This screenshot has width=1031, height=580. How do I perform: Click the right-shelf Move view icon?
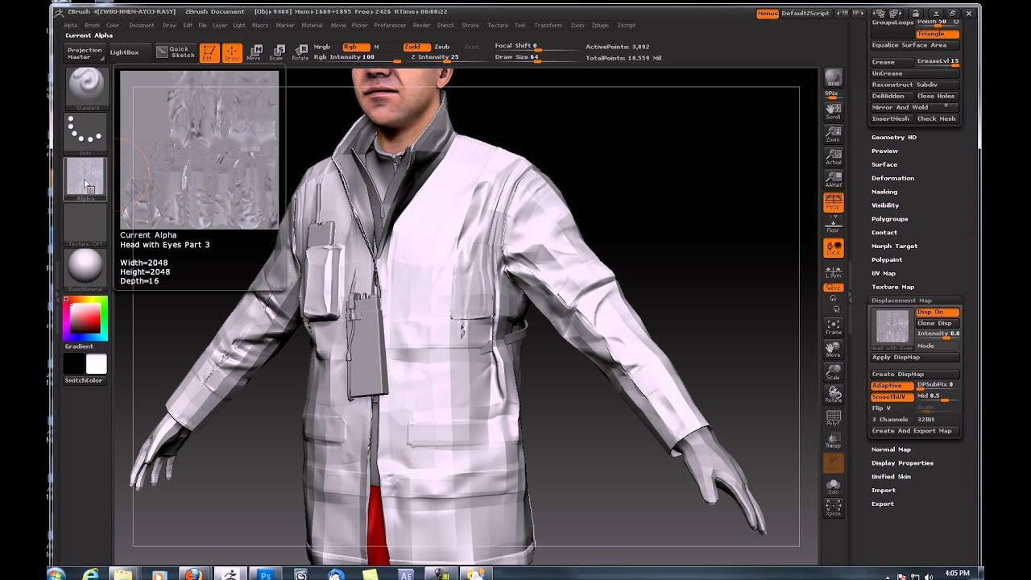point(834,349)
